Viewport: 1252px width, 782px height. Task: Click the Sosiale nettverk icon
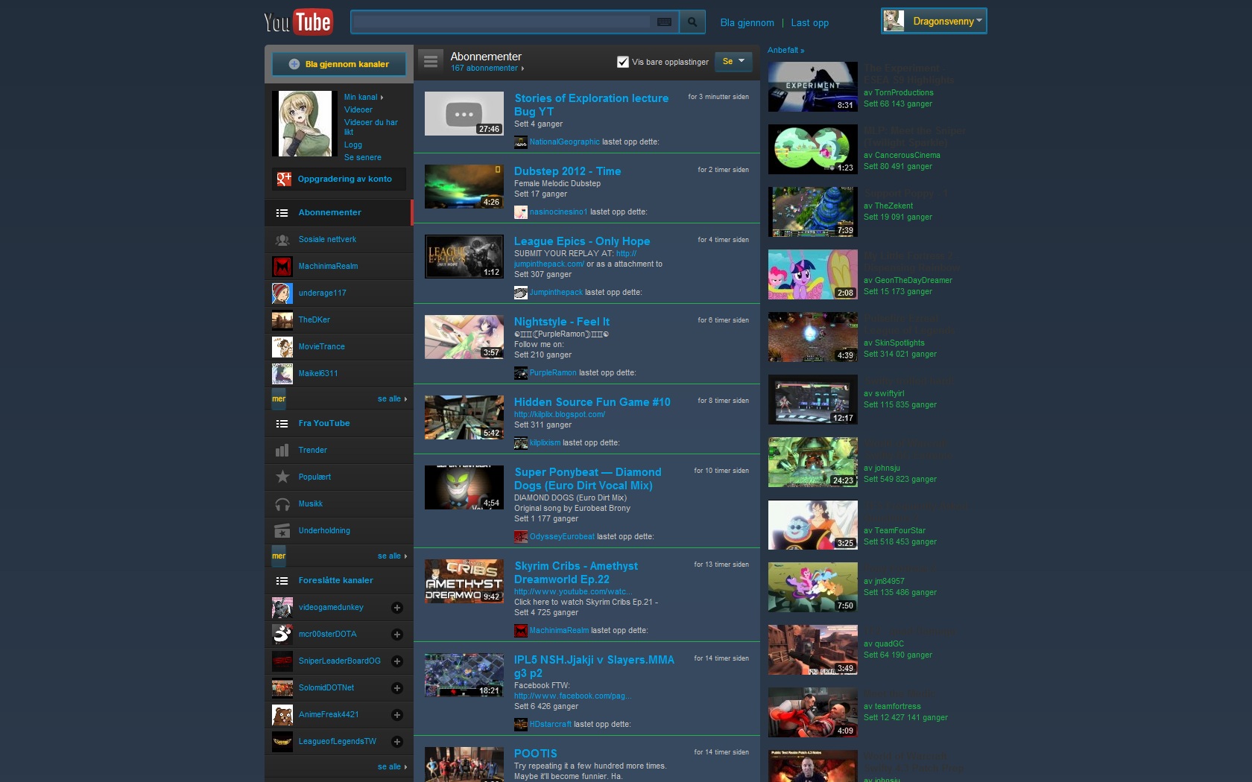282,240
